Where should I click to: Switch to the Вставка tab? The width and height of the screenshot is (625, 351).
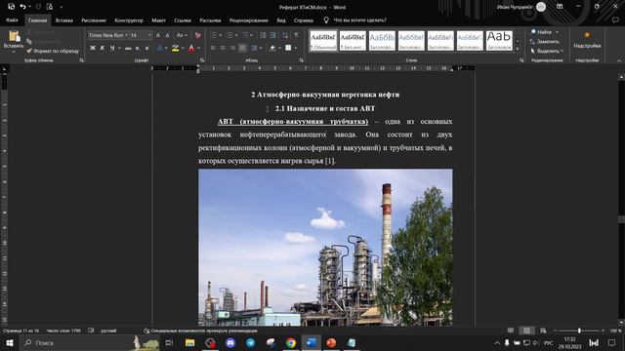[63, 19]
